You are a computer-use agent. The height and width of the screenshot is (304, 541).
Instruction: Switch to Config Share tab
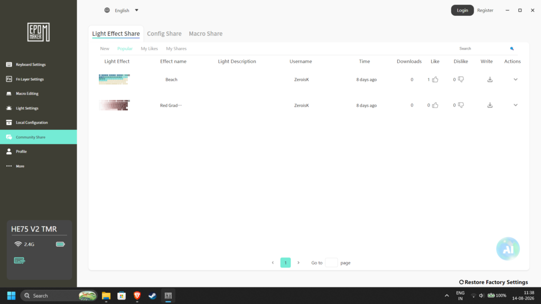coord(164,33)
